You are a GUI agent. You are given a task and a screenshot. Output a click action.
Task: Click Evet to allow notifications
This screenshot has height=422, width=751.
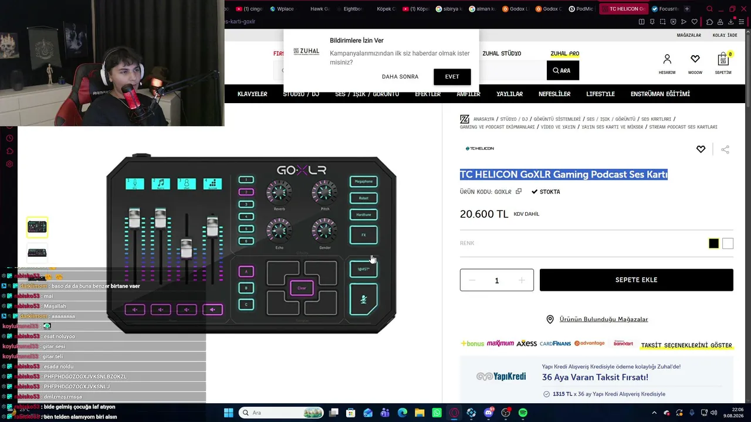tap(452, 77)
